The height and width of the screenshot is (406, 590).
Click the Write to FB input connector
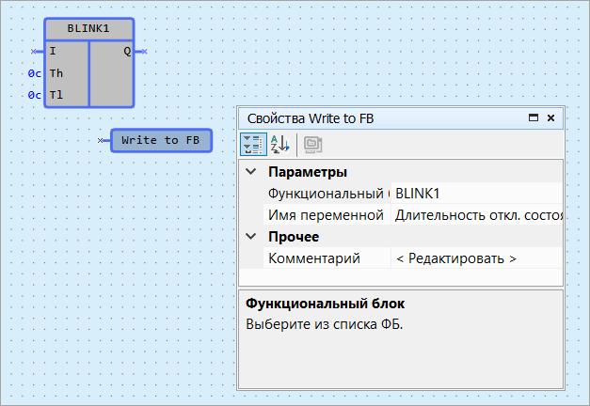104,141
